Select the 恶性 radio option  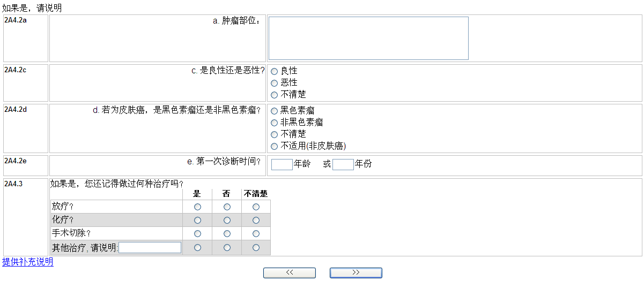[x=275, y=83]
